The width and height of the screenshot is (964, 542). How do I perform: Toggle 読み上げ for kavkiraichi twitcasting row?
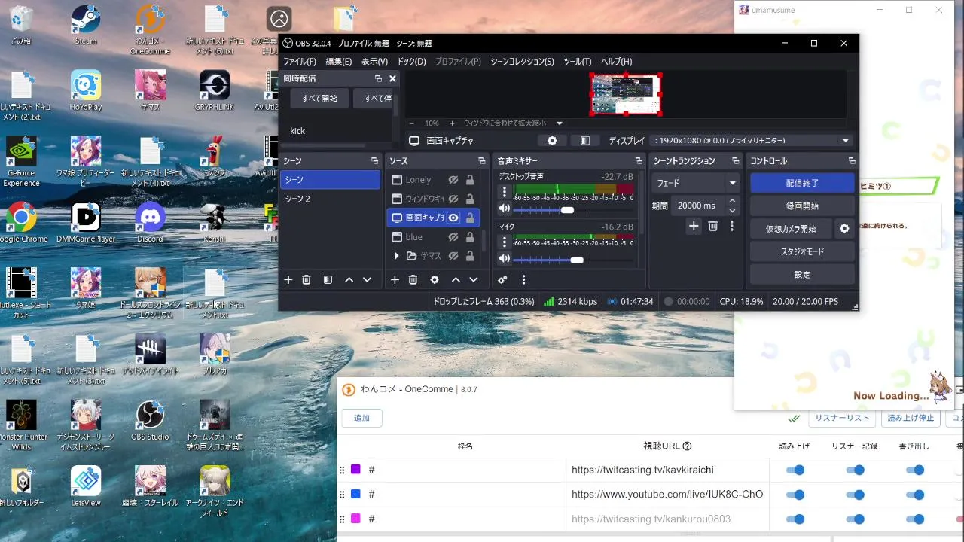795,470
